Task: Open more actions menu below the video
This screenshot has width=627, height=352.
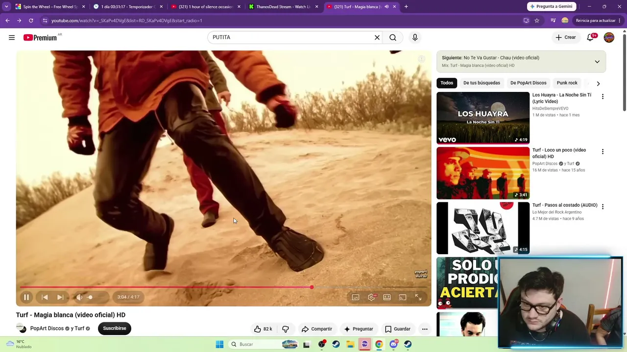Action: pos(425,329)
